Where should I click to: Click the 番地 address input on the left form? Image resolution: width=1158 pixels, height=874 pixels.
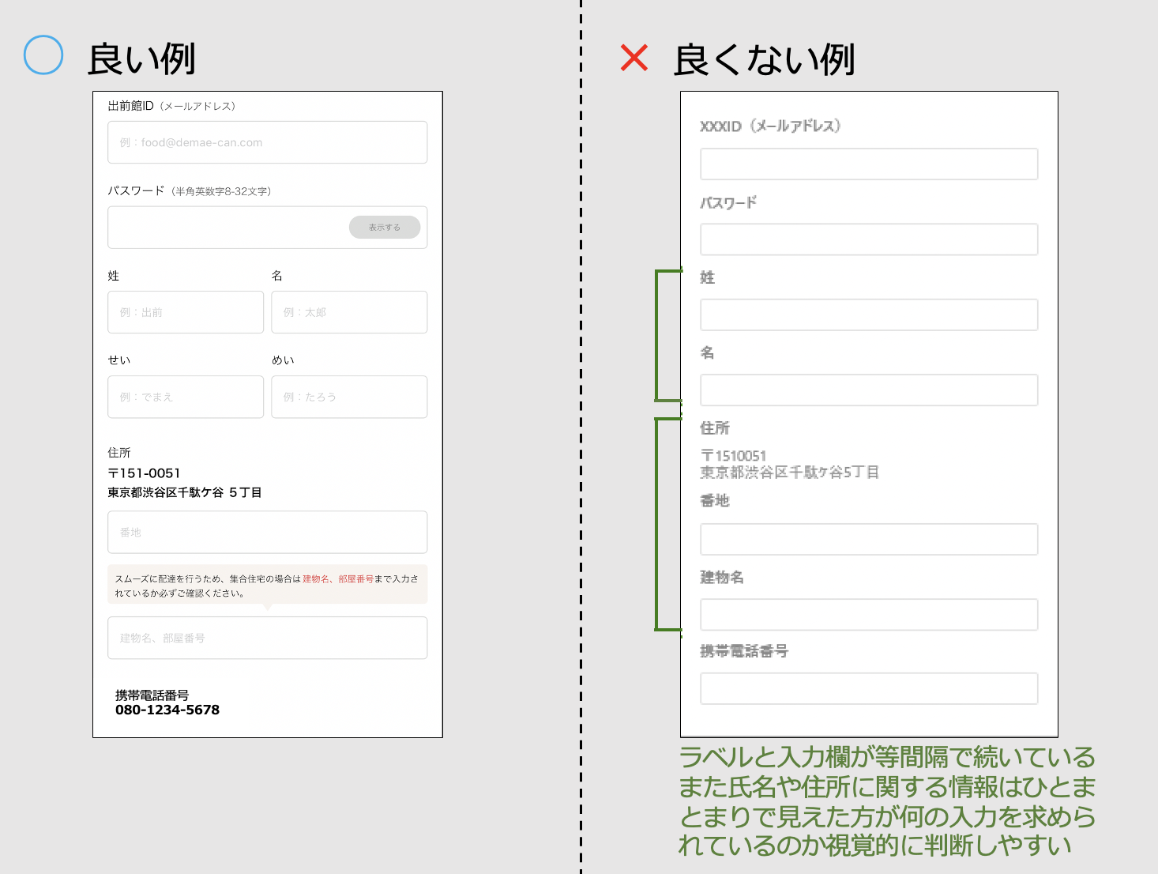[x=267, y=532]
